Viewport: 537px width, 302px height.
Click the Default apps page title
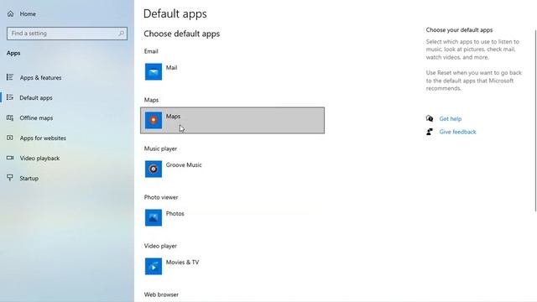tap(175, 13)
